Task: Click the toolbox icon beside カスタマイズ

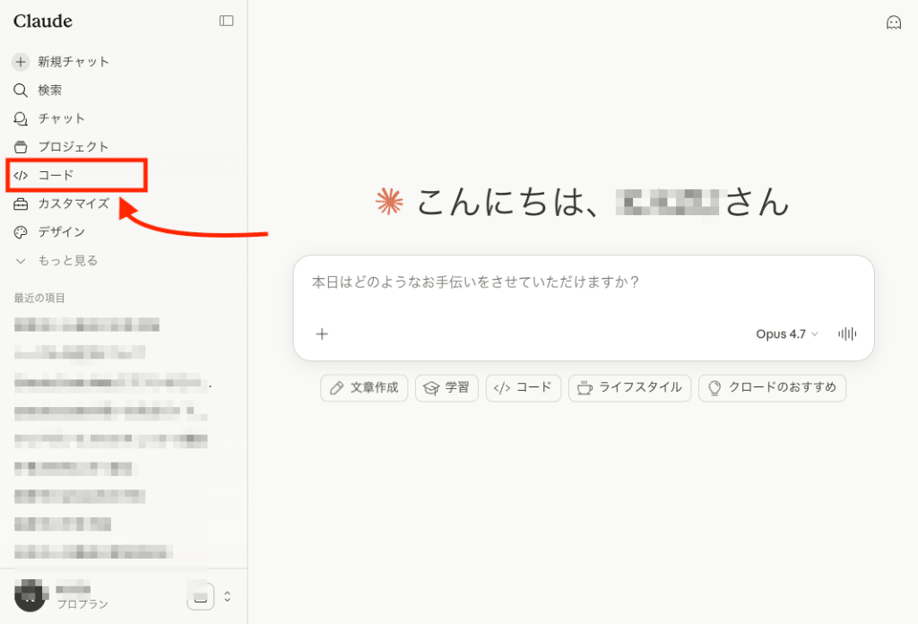Action: pos(21,204)
